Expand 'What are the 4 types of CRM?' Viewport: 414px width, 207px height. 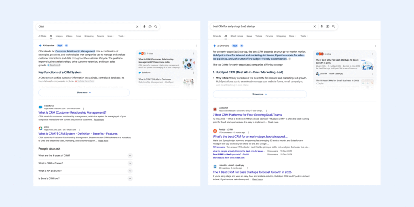(x=85, y=156)
